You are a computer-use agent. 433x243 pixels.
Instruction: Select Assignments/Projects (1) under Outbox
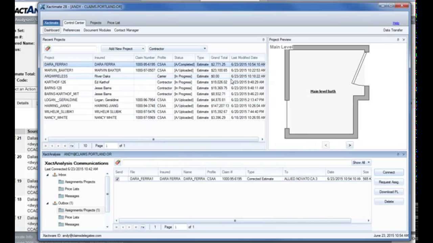(x=79, y=210)
